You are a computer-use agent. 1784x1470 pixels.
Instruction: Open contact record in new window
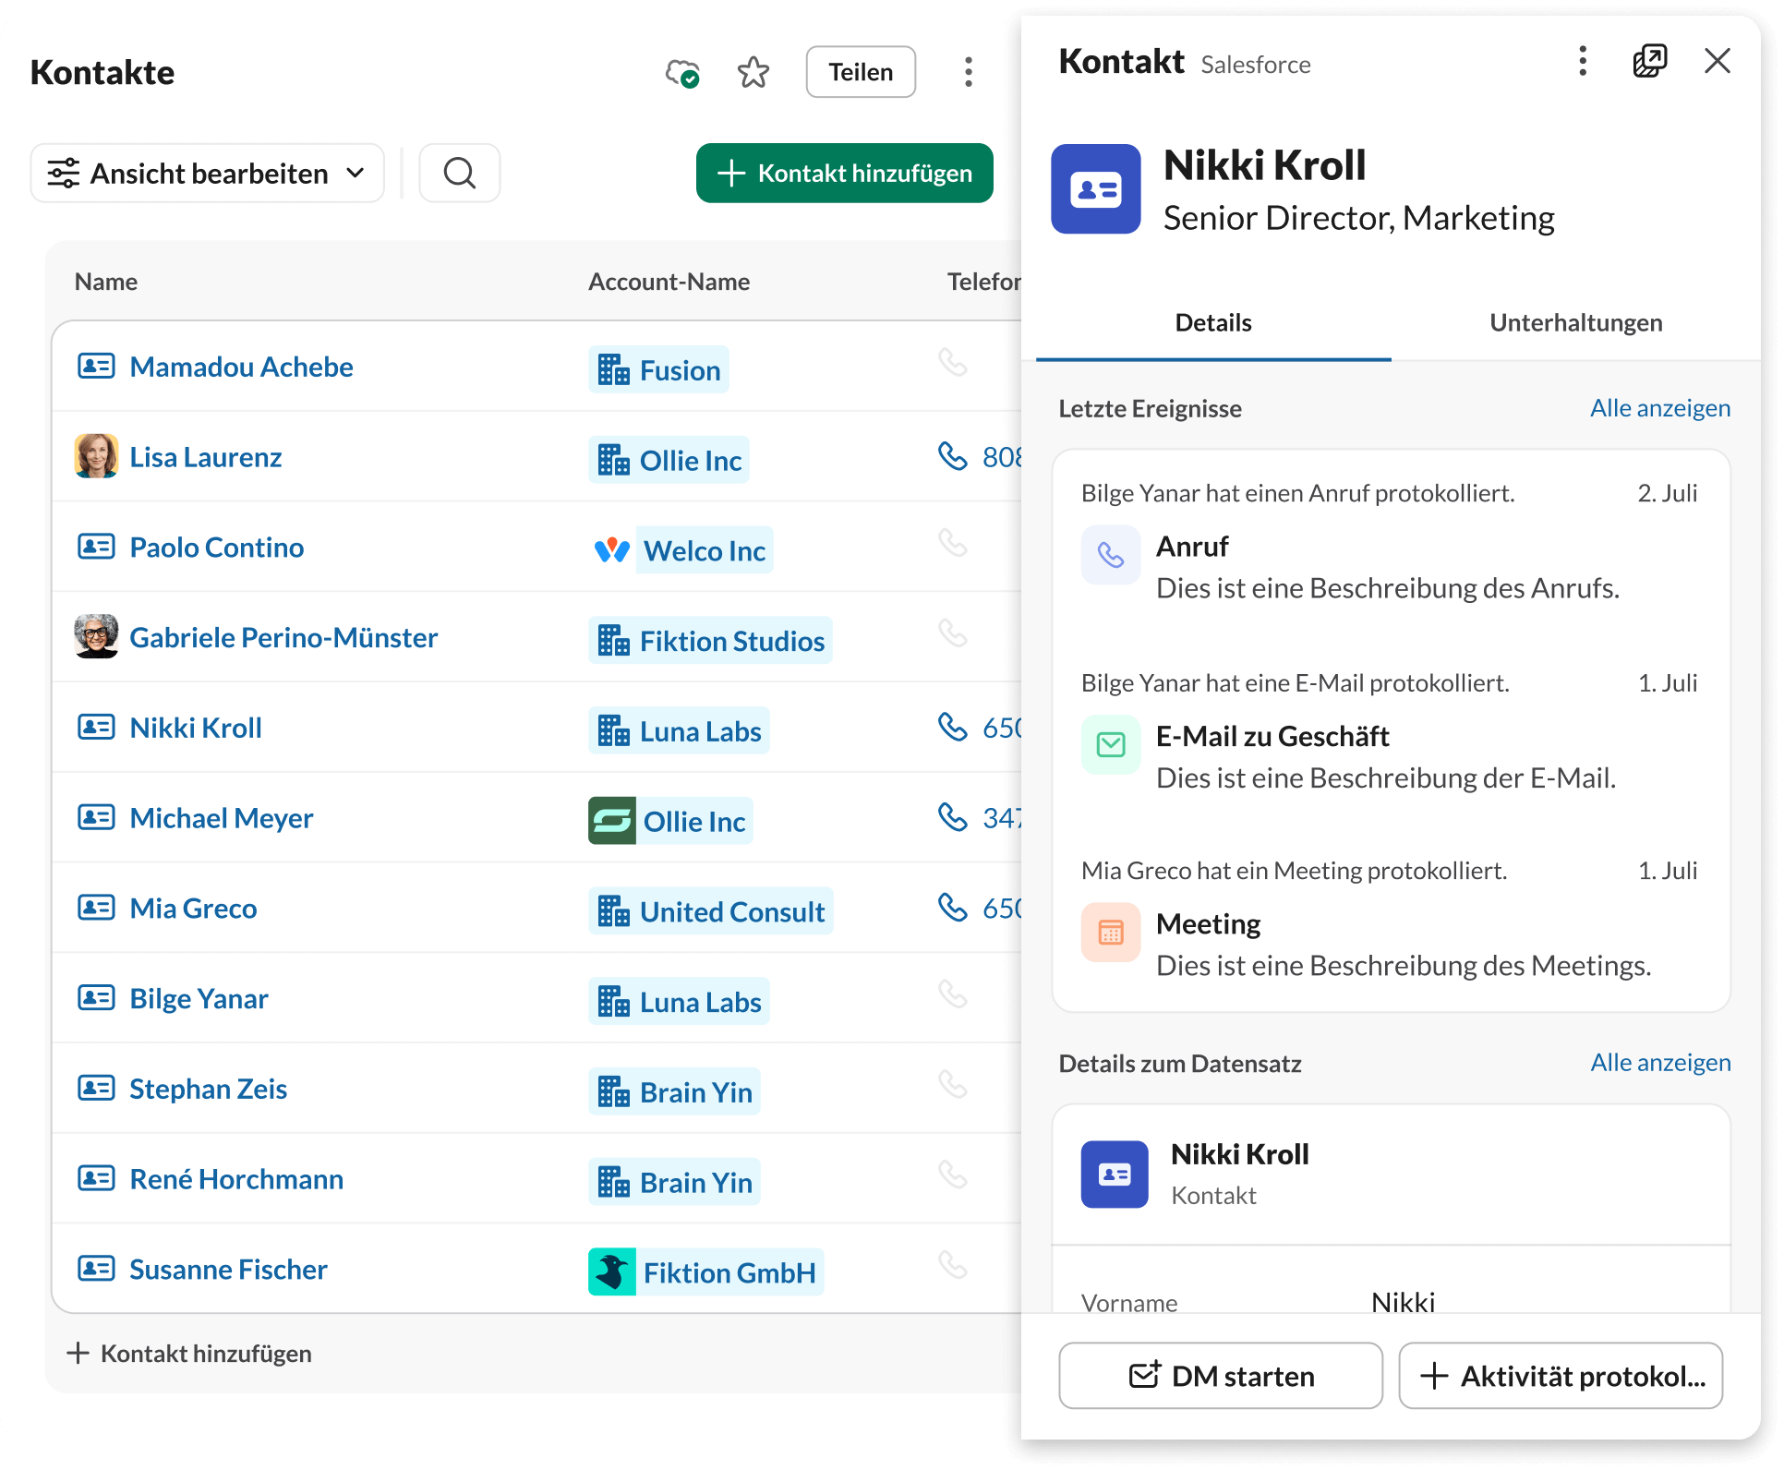pos(1649,61)
